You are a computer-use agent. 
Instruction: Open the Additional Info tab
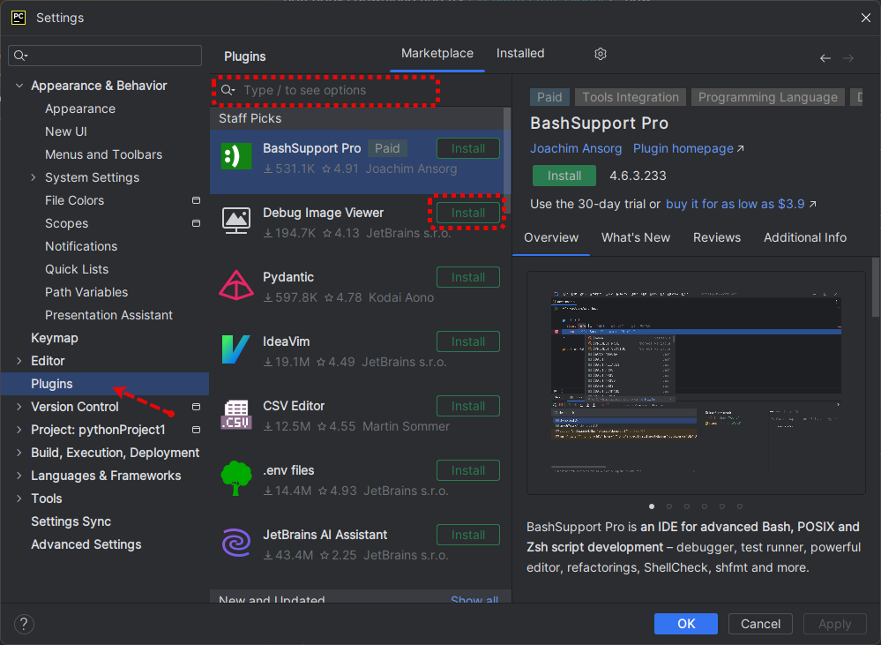[804, 237]
